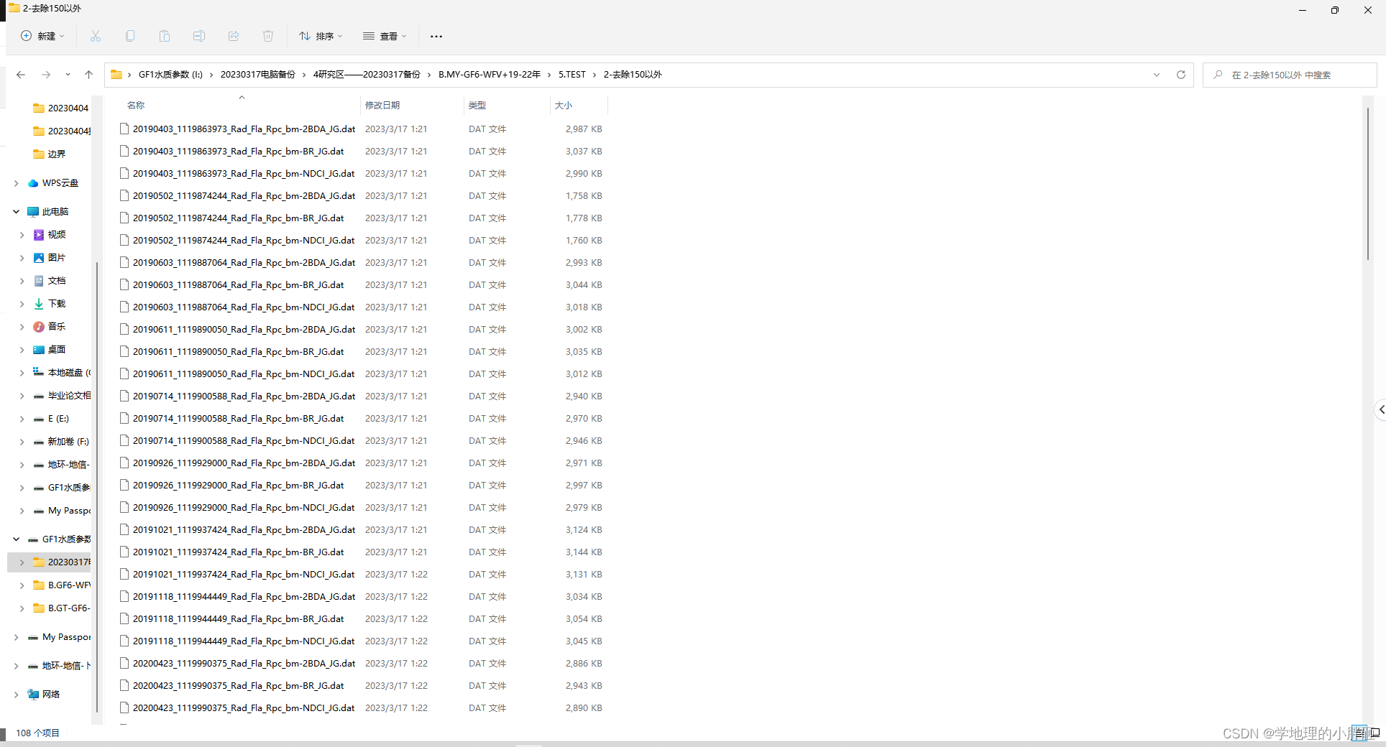Viewport: 1386px width, 747px height.
Task: Click the Delete trash icon
Action: coord(268,36)
